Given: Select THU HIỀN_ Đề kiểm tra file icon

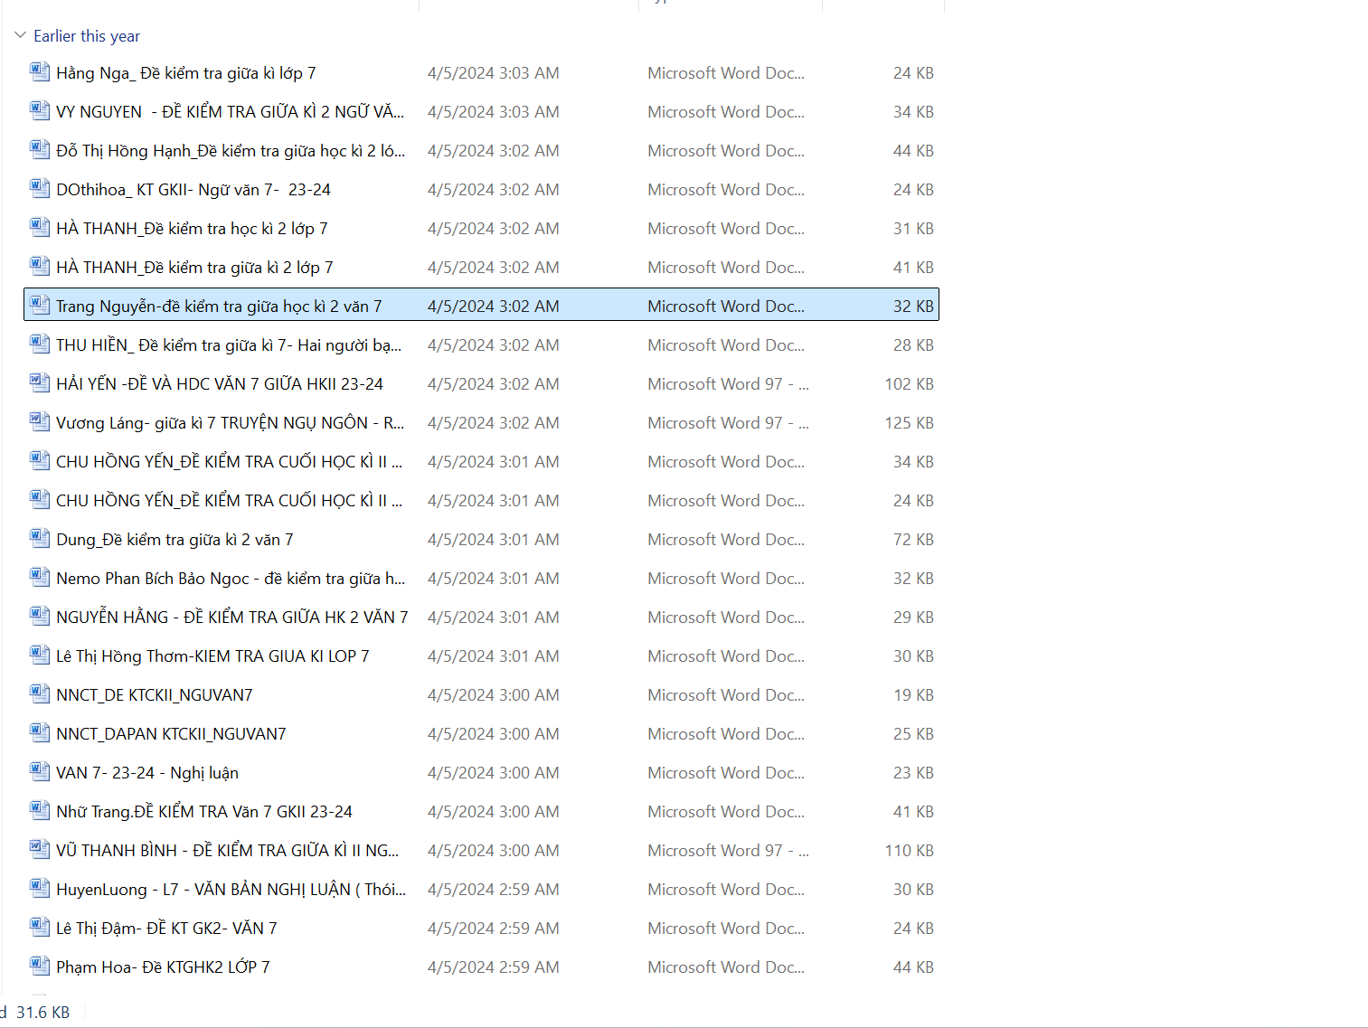Looking at the screenshot, I should (x=40, y=344).
